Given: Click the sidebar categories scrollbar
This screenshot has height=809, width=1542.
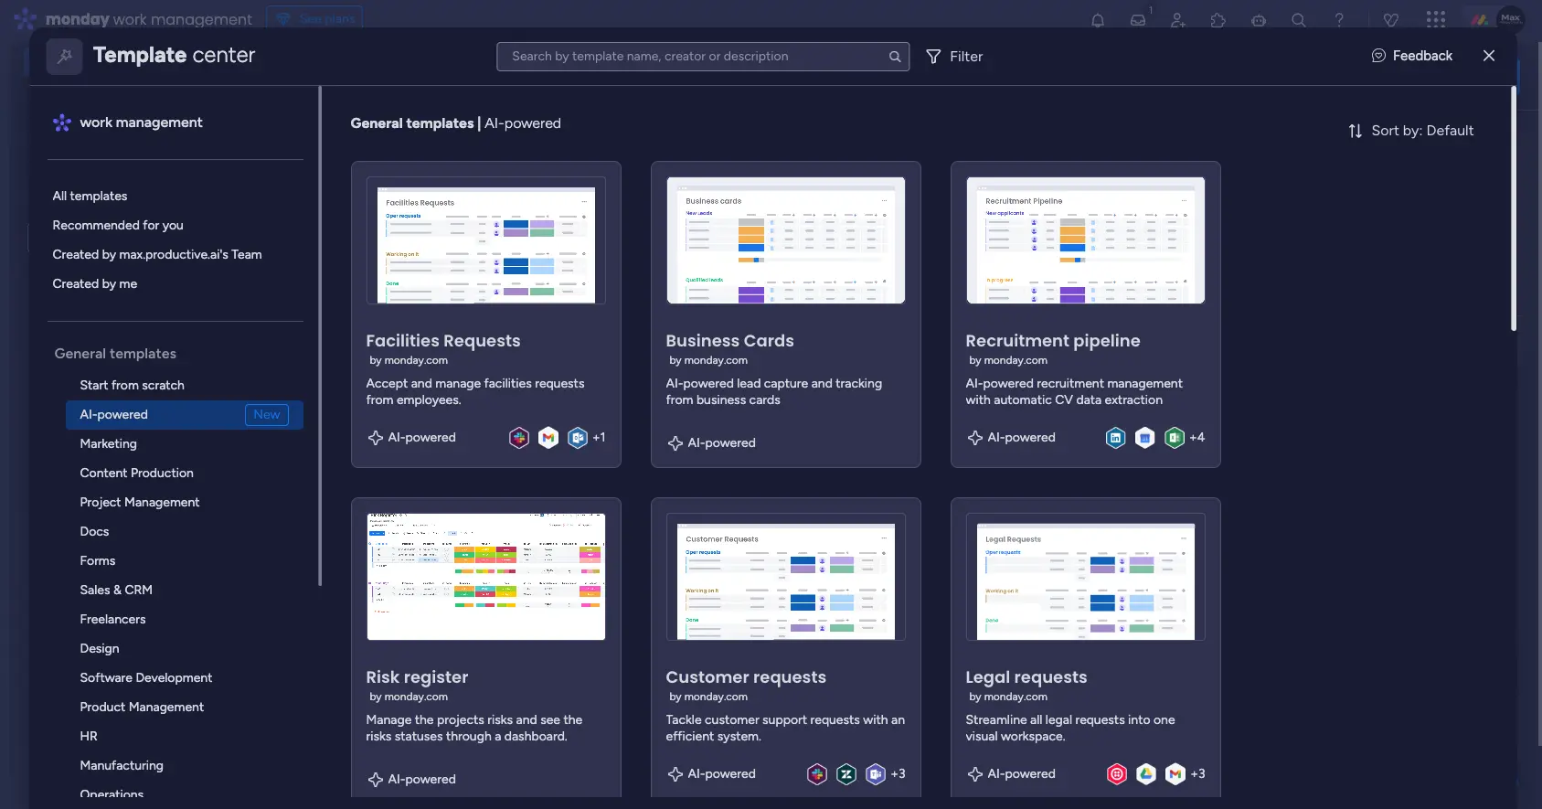Looking at the screenshot, I should click(320, 335).
